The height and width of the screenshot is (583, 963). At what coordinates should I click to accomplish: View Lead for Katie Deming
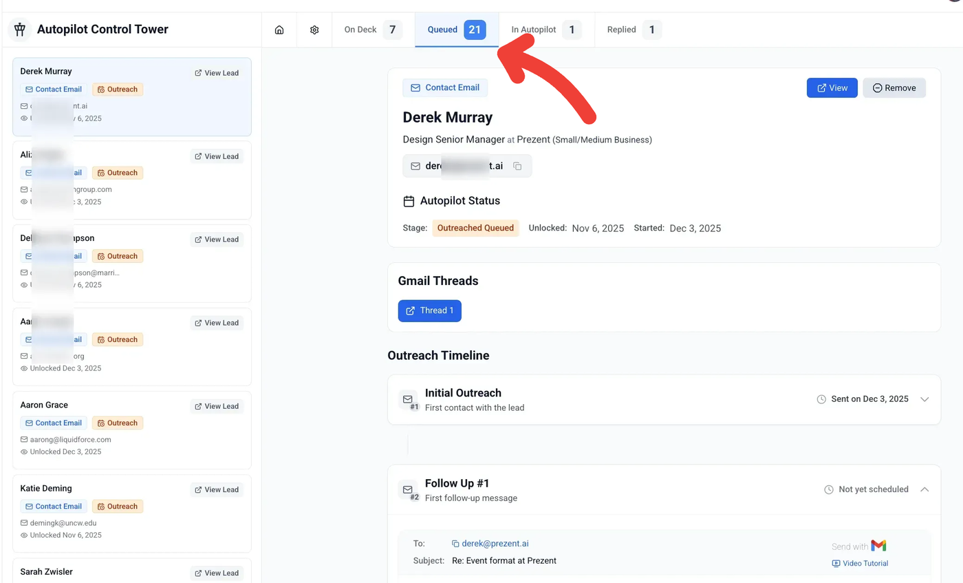217,489
